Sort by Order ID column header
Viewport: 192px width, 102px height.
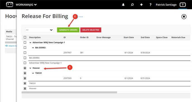click(84, 37)
